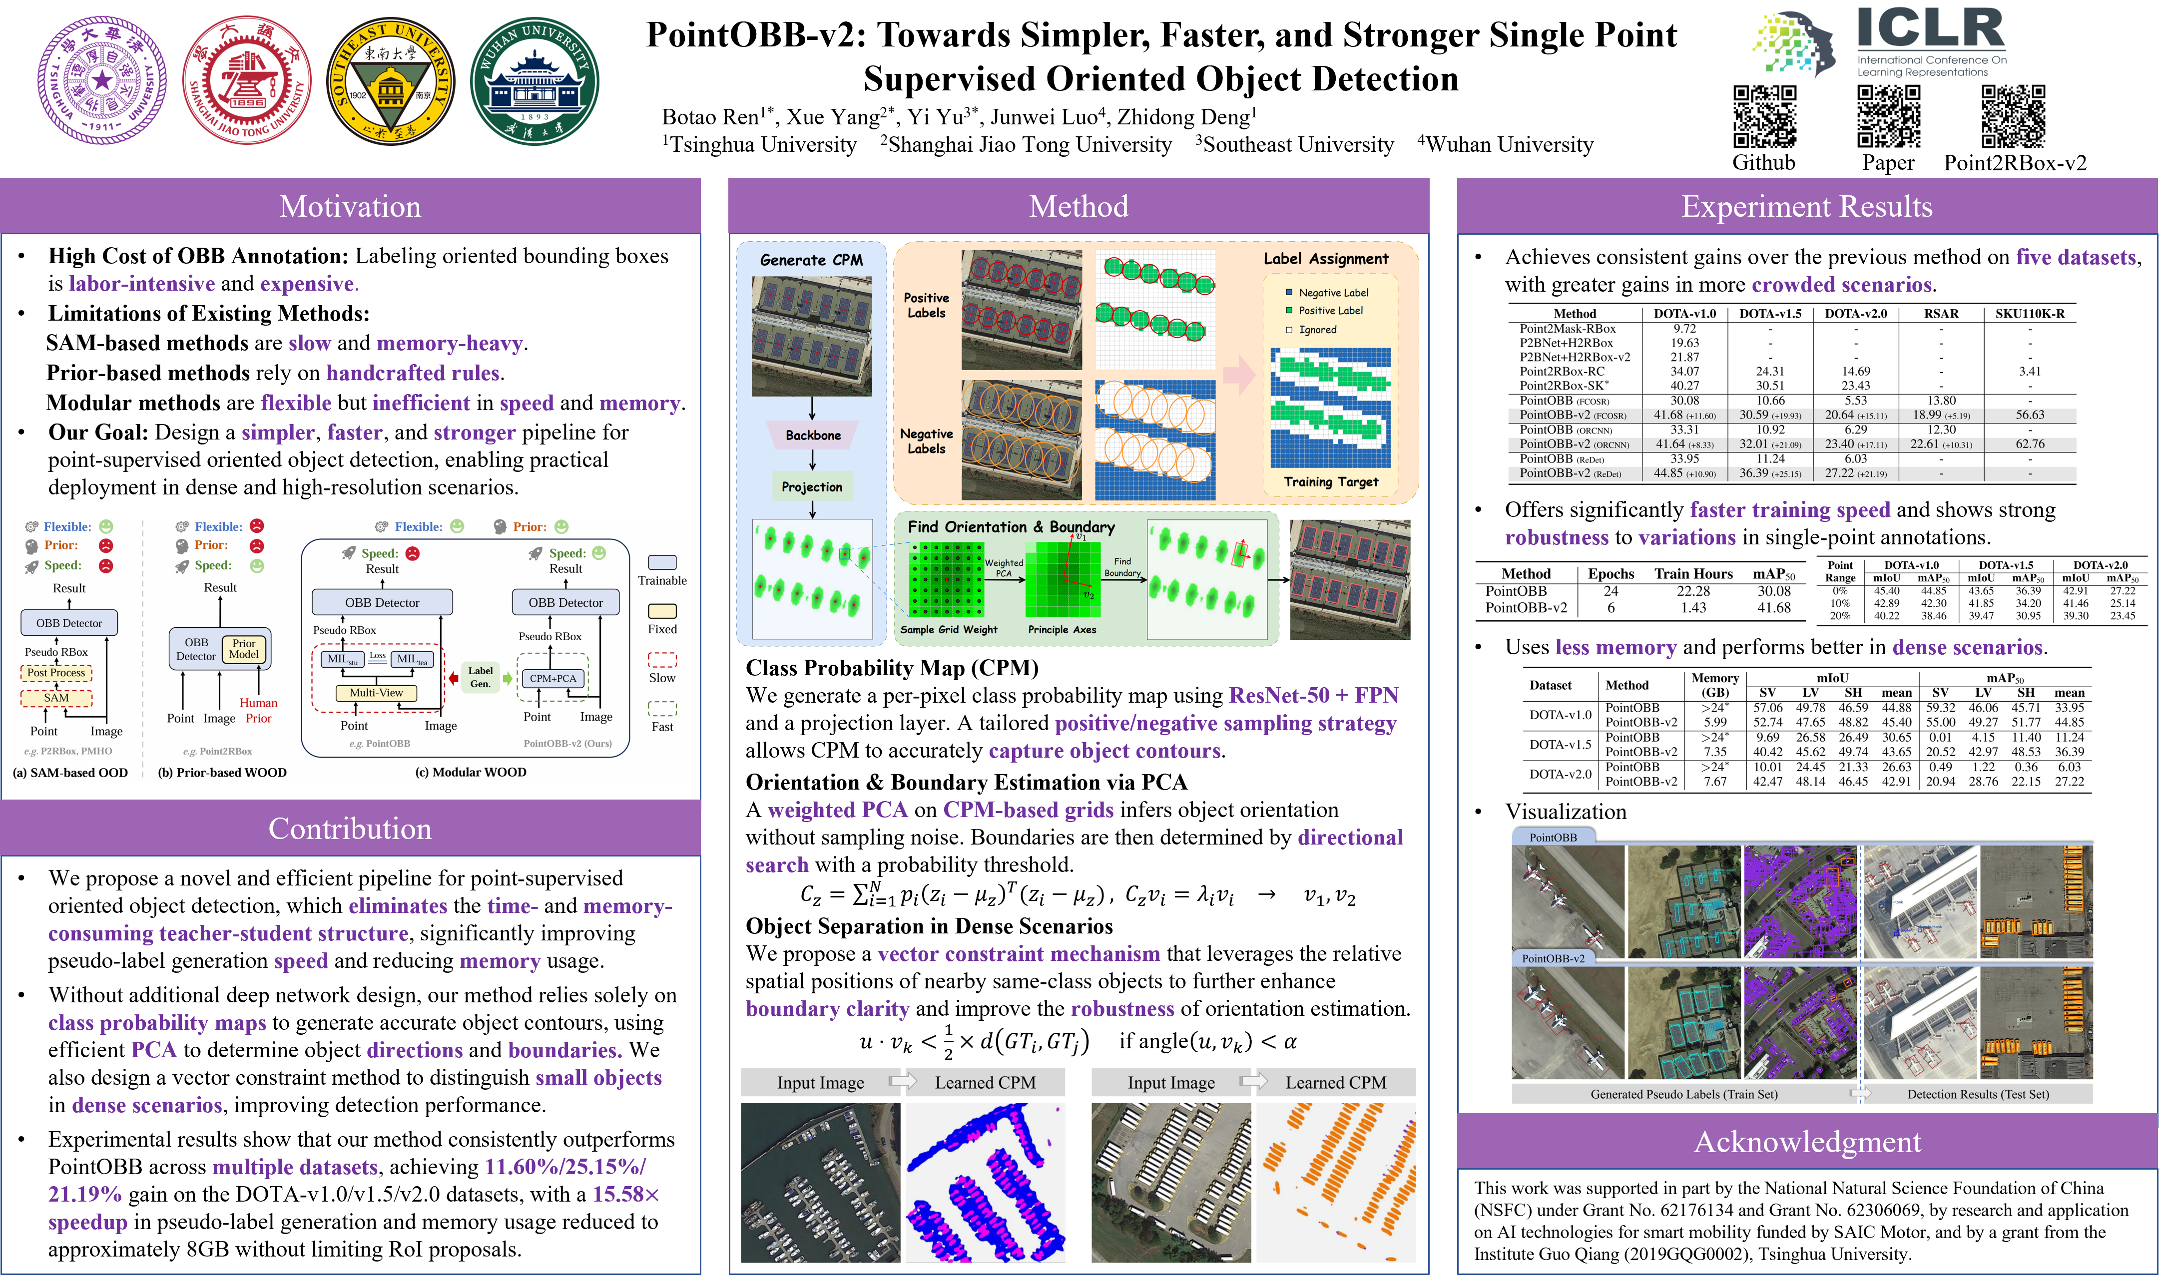The width and height of the screenshot is (2162, 1276).
Task: Click the rightmost QR code
Action: pos(2012,117)
